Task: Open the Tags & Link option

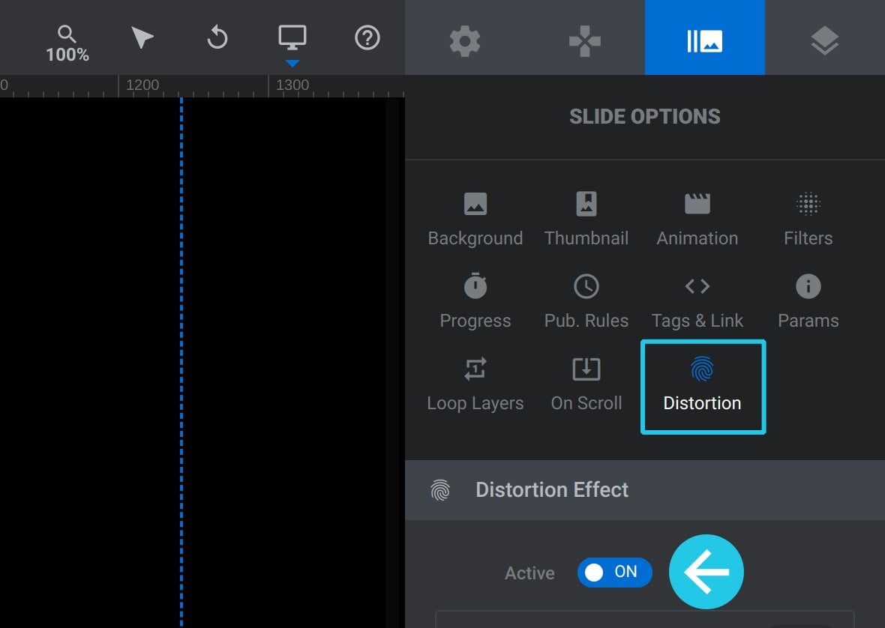Action: 697,301
